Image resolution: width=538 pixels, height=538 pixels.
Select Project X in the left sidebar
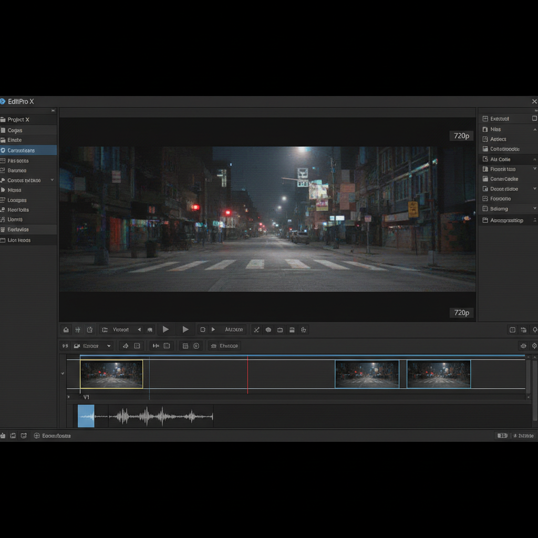[x=19, y=120]
